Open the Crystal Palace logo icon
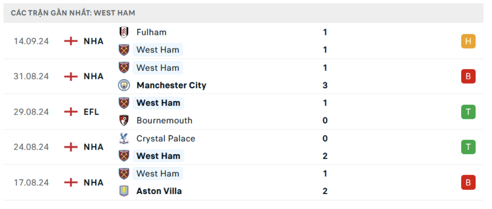 pos(124,138)
